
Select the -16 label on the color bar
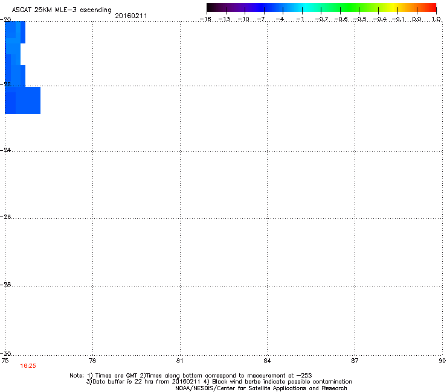(205, 19)
